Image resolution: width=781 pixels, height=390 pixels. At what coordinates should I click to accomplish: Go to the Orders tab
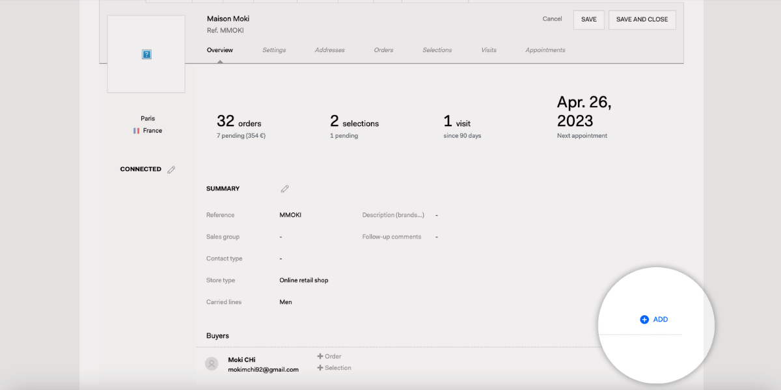coord(383,50)
